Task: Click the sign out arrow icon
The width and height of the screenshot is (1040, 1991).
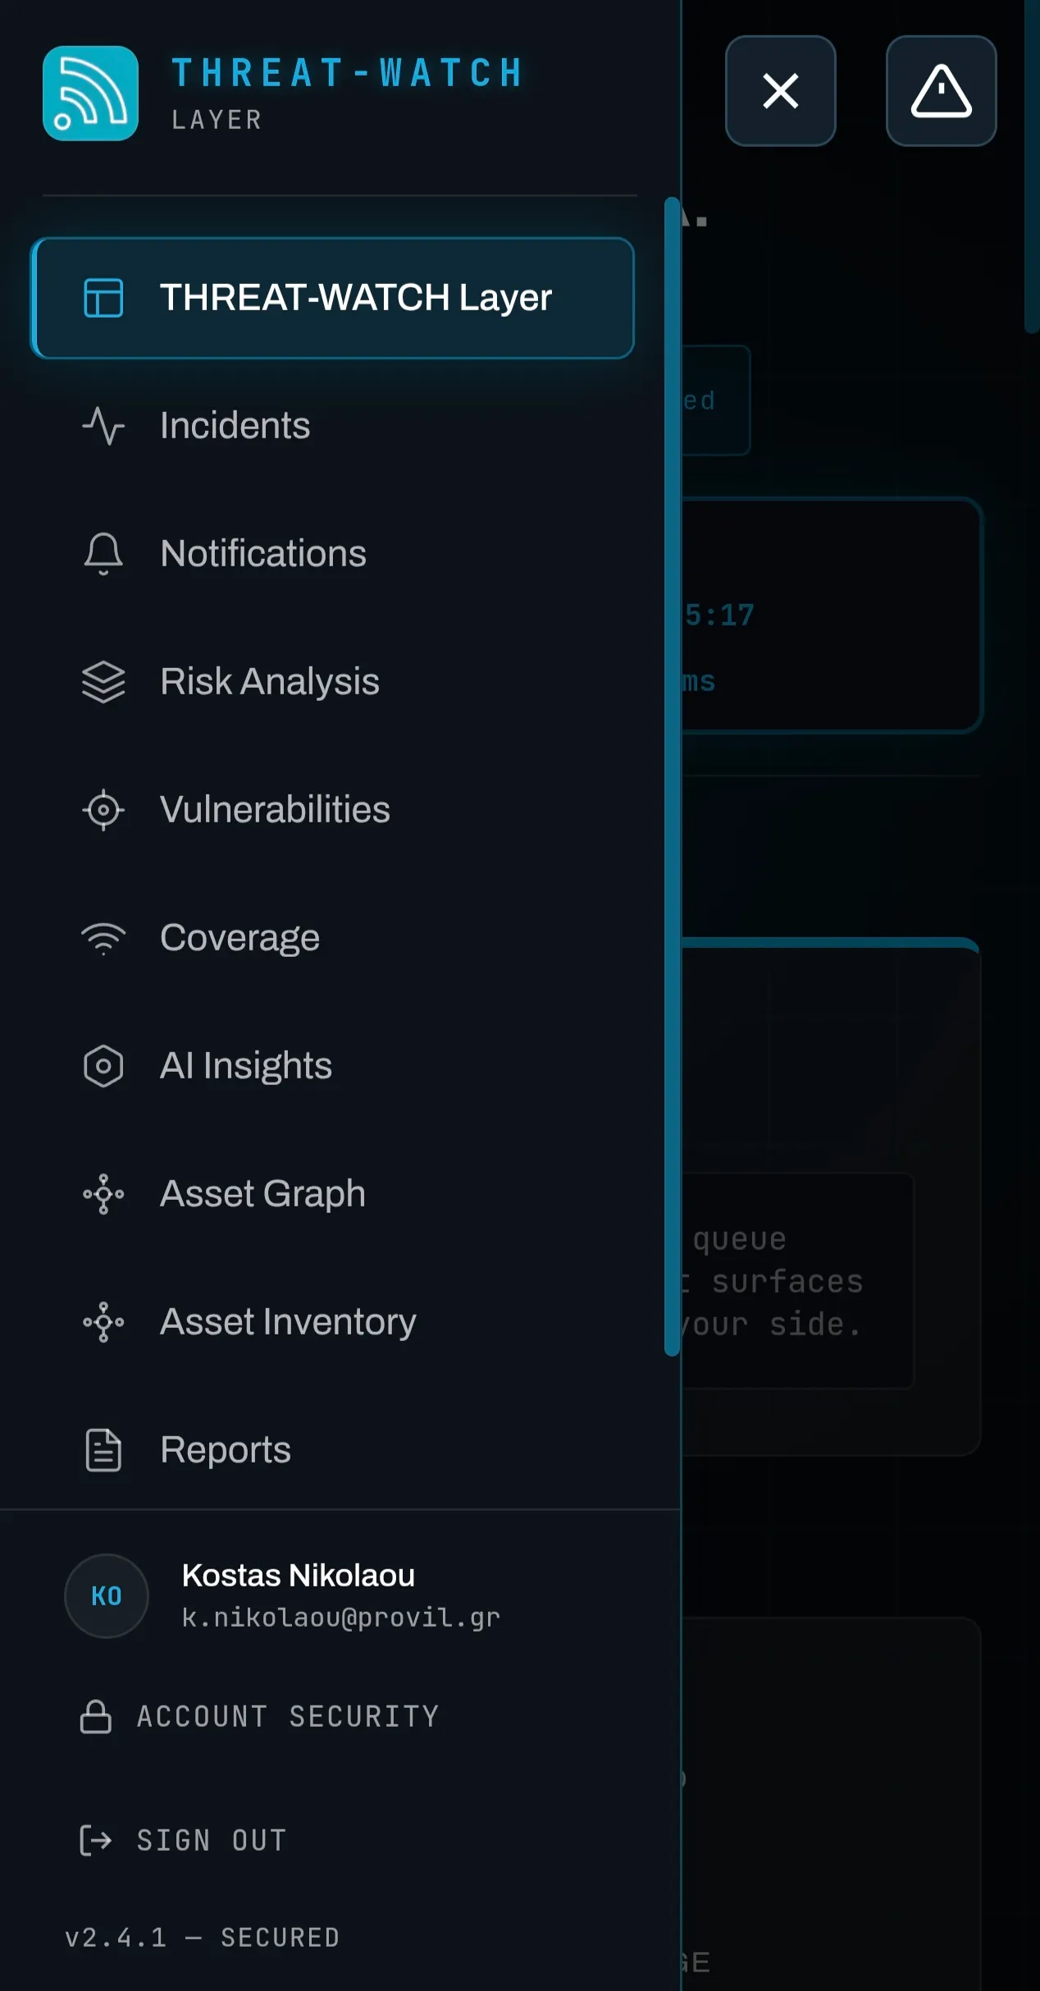Action: 96,1840
